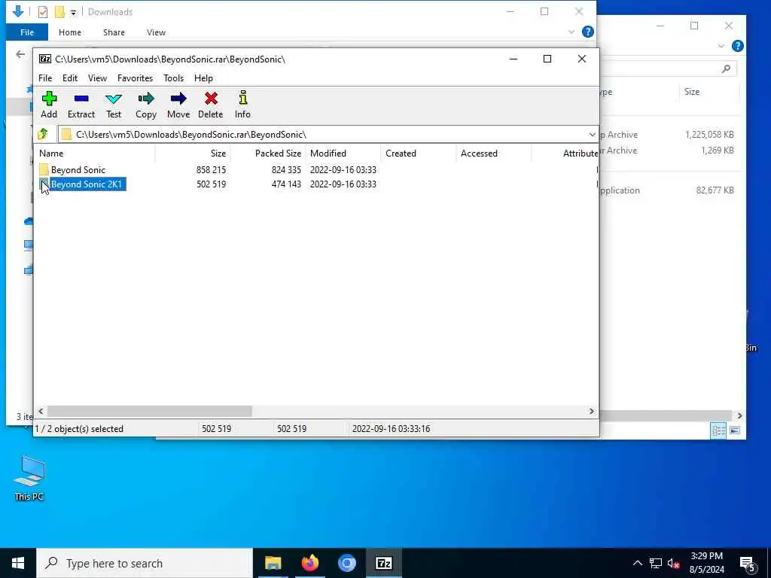Click the muted volume icon in the tray
This screenshot has width=771, height=578.
674,563
